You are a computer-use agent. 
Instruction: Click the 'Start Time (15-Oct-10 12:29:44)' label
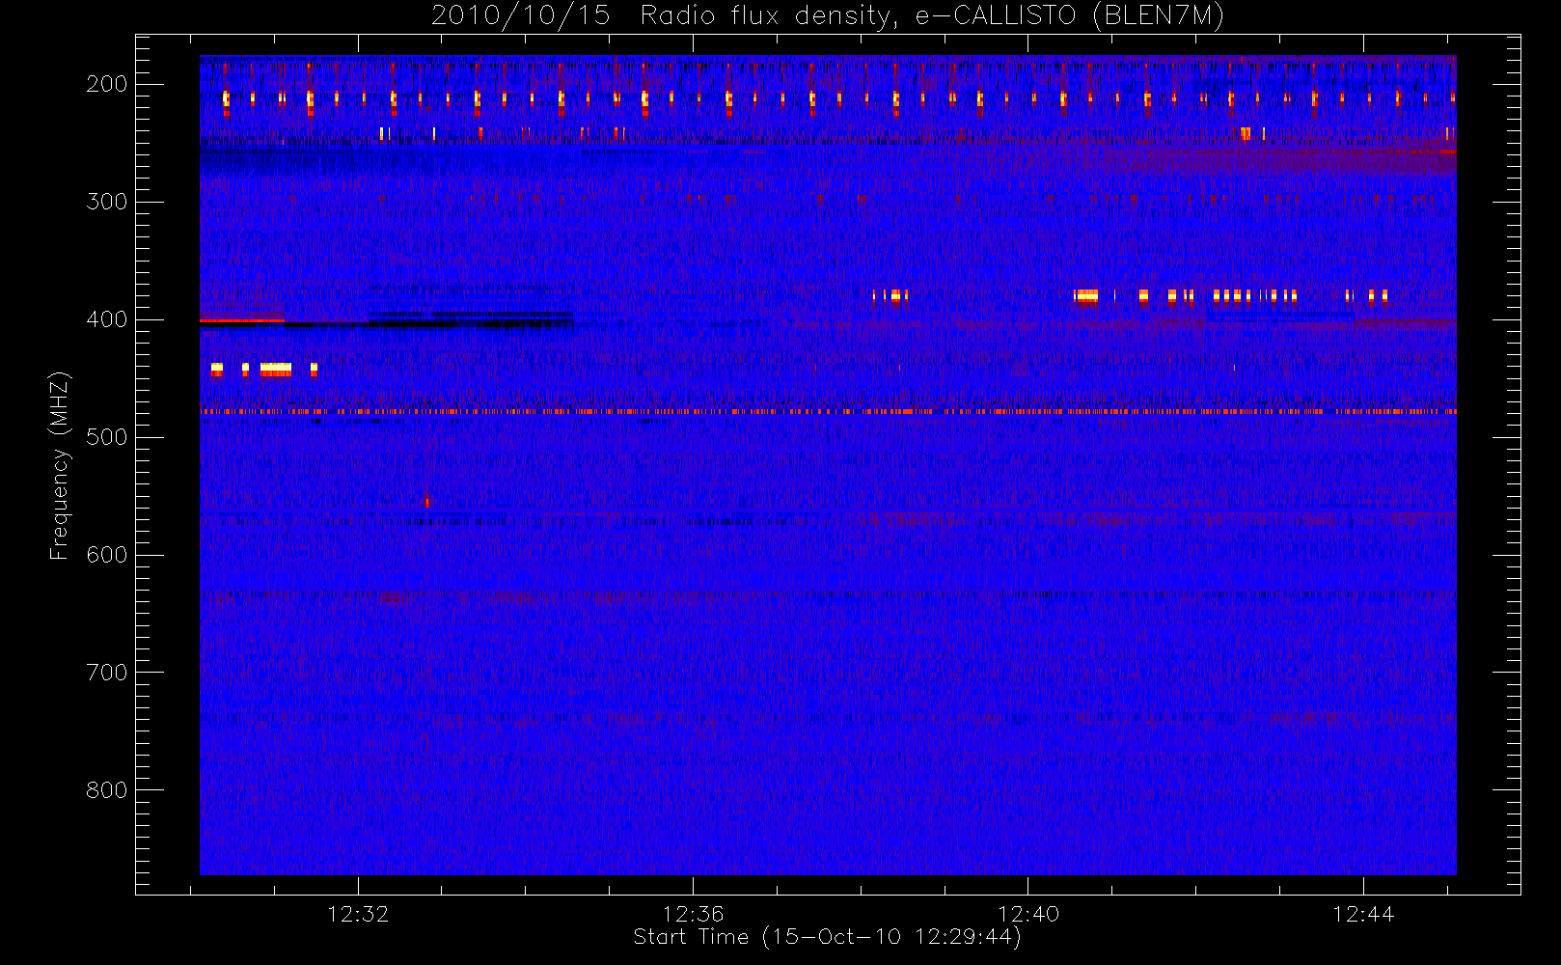click(x=827, y=937)
